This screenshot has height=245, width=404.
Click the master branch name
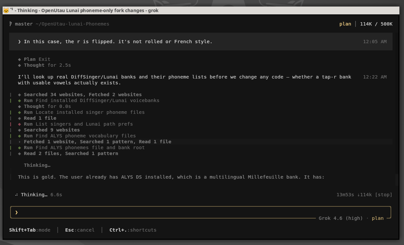click(x=24, y=24)
